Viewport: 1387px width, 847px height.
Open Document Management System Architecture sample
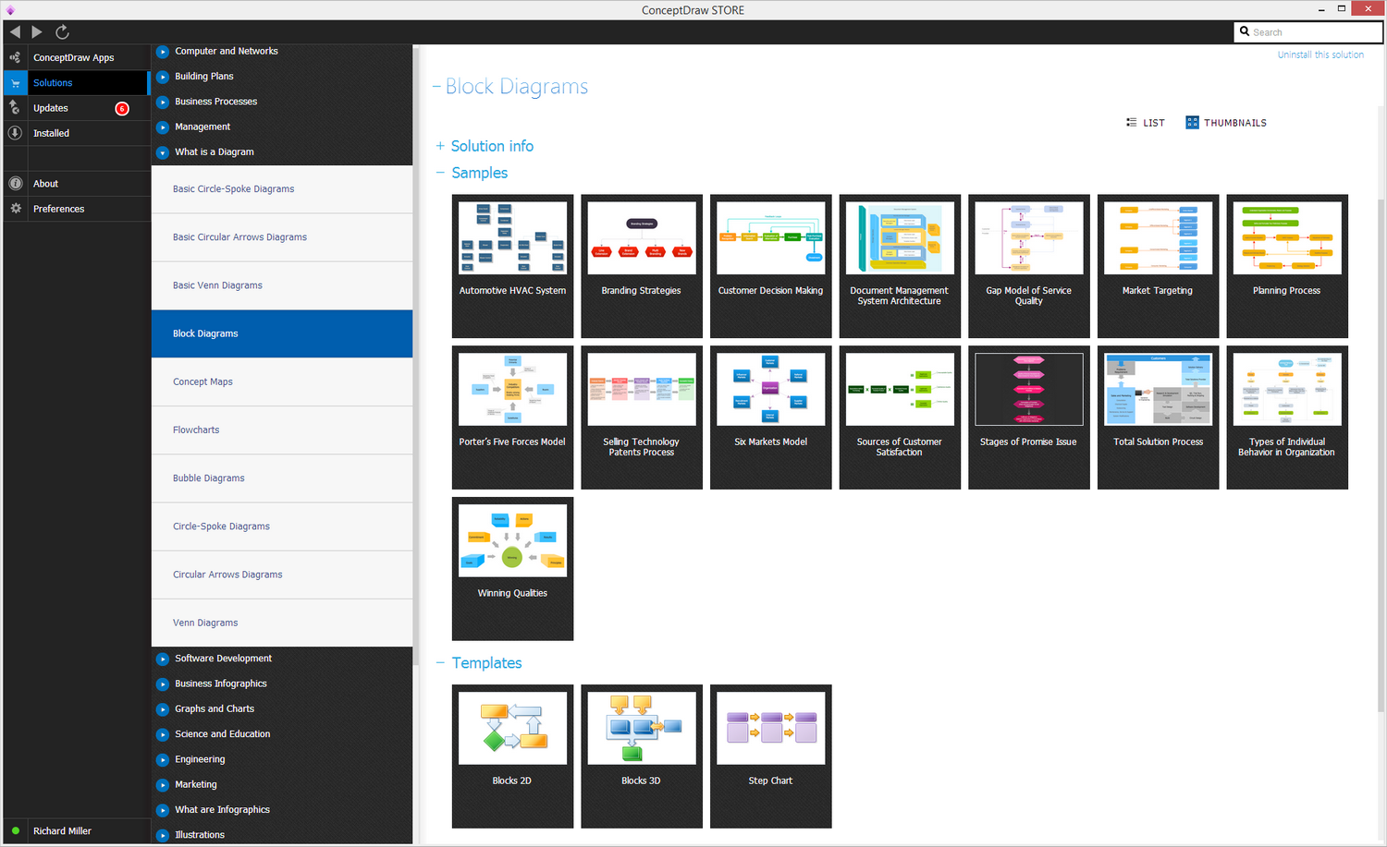click(900, 266)
